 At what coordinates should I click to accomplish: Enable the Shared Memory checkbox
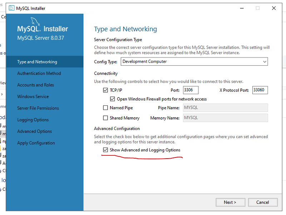[x=105, y=118]
